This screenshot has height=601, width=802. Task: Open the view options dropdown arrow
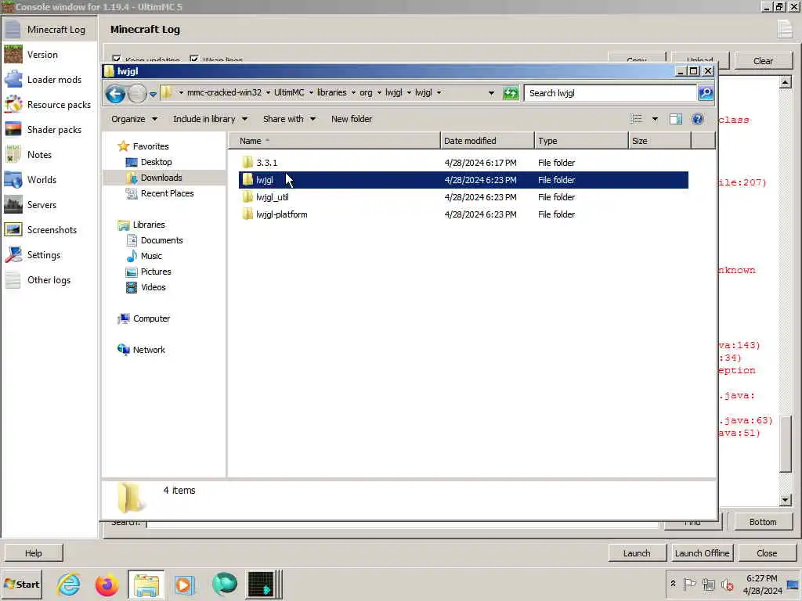point(655,119)
